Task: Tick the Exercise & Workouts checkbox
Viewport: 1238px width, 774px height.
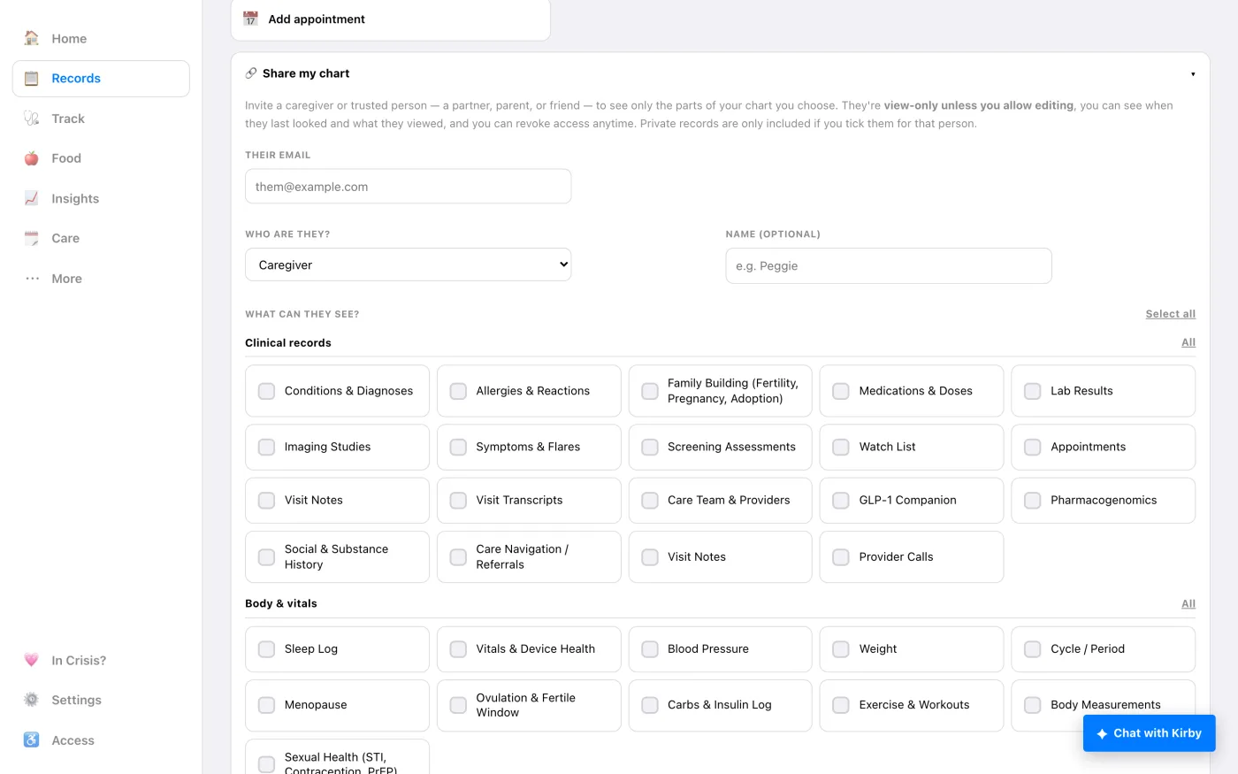Action: pyautogui.click(x=841, y=705)
